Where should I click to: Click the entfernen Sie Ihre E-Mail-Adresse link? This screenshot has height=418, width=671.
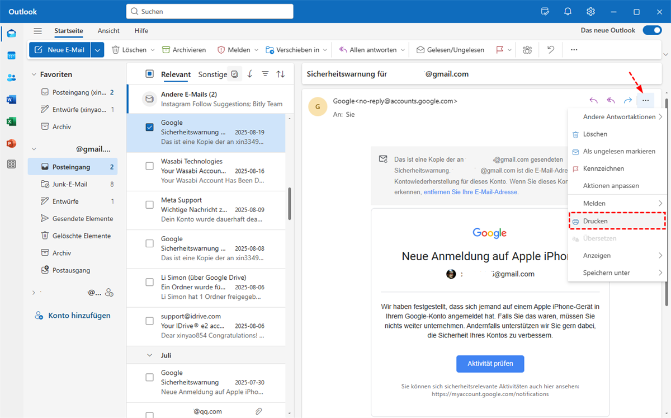click(x=470, y=192)
